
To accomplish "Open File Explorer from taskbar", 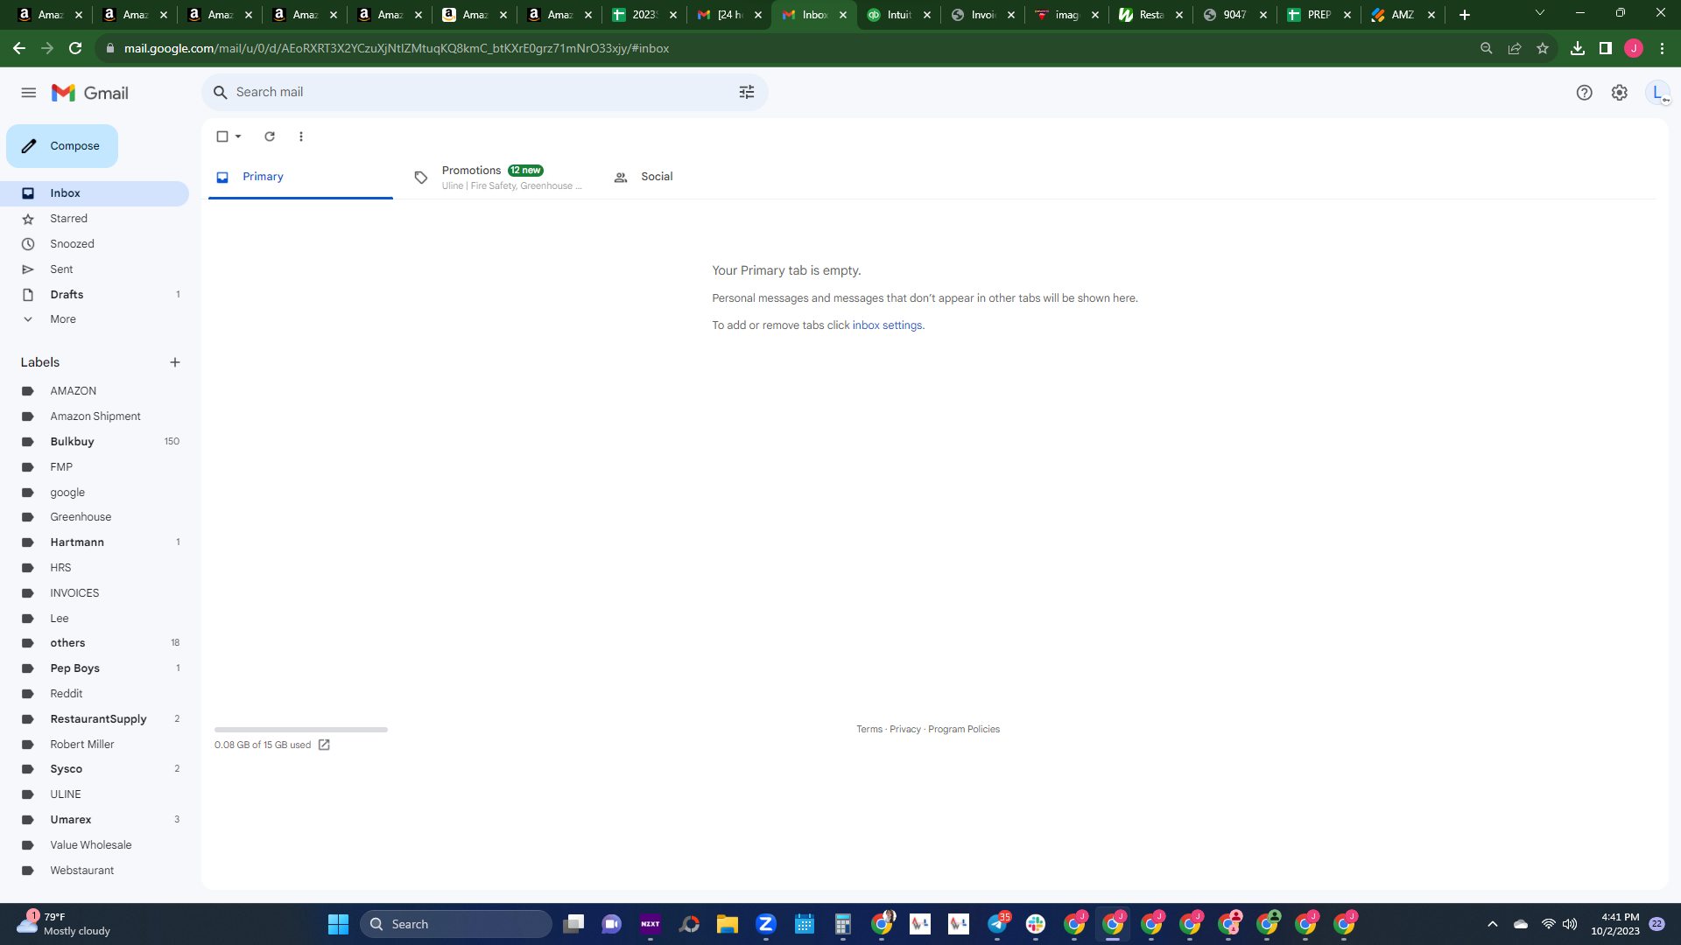I will 728,924.
